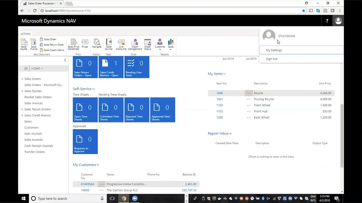Create a new Sales Return Order
Viewport: 362px width, 203px height.
(x=52, y=45)
